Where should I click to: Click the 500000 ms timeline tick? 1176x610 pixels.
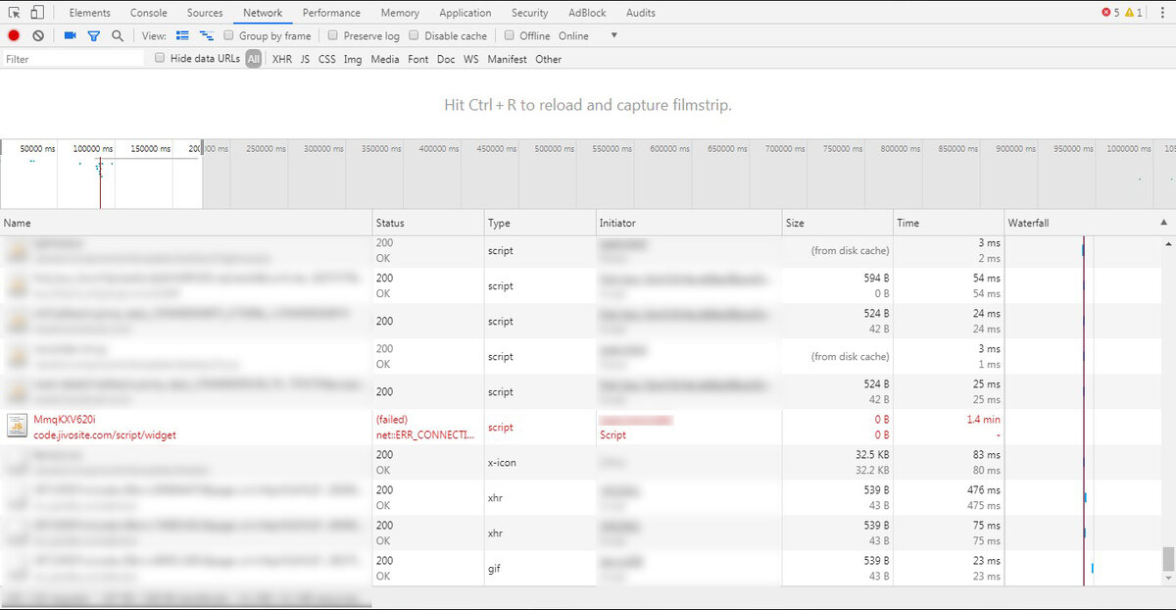click(555, 148)
